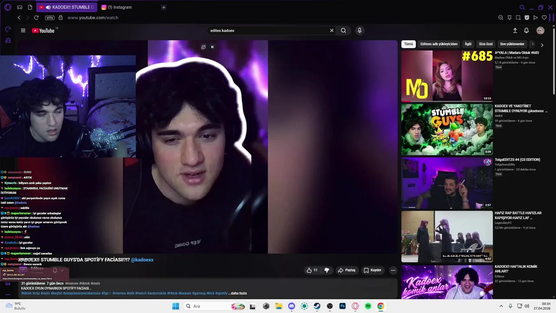Viewport: 556px width, 313px height.
Task: Open the tab islands page icon
Action: 30,7
